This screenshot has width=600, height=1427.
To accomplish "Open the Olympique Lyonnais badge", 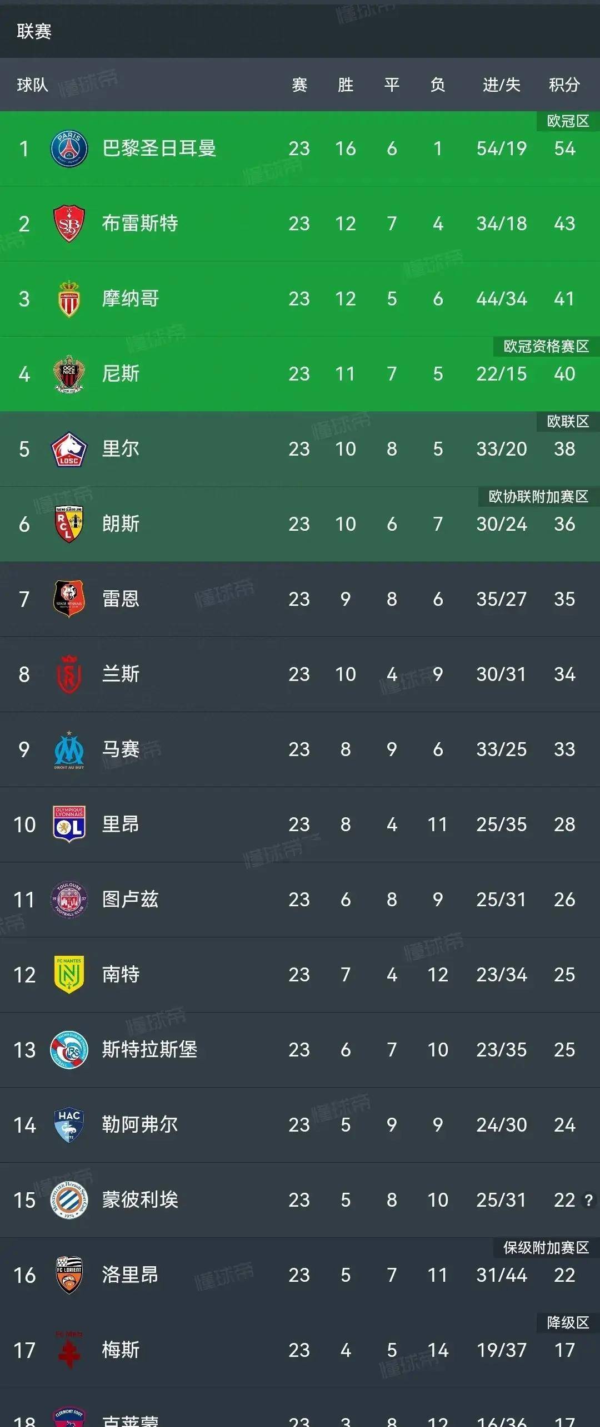I will pos(69,824).
